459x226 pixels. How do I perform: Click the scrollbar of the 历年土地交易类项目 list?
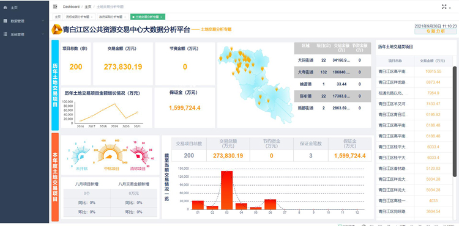tap(455, 121)
